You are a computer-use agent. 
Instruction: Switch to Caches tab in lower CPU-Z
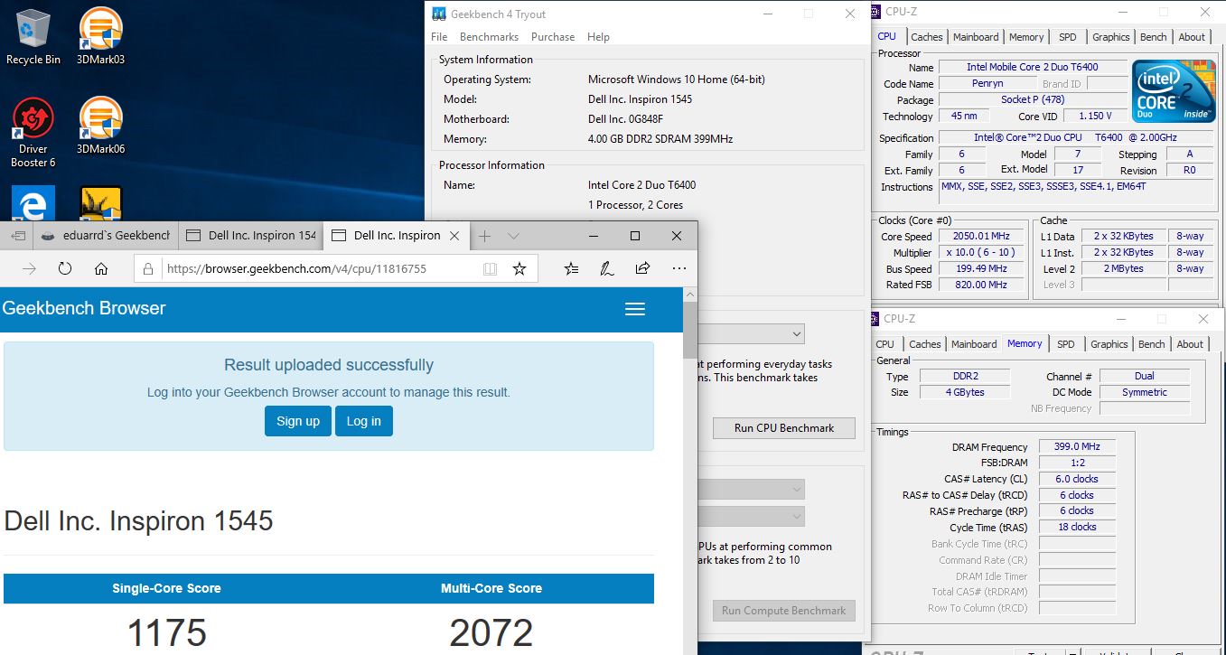point(925,344)
